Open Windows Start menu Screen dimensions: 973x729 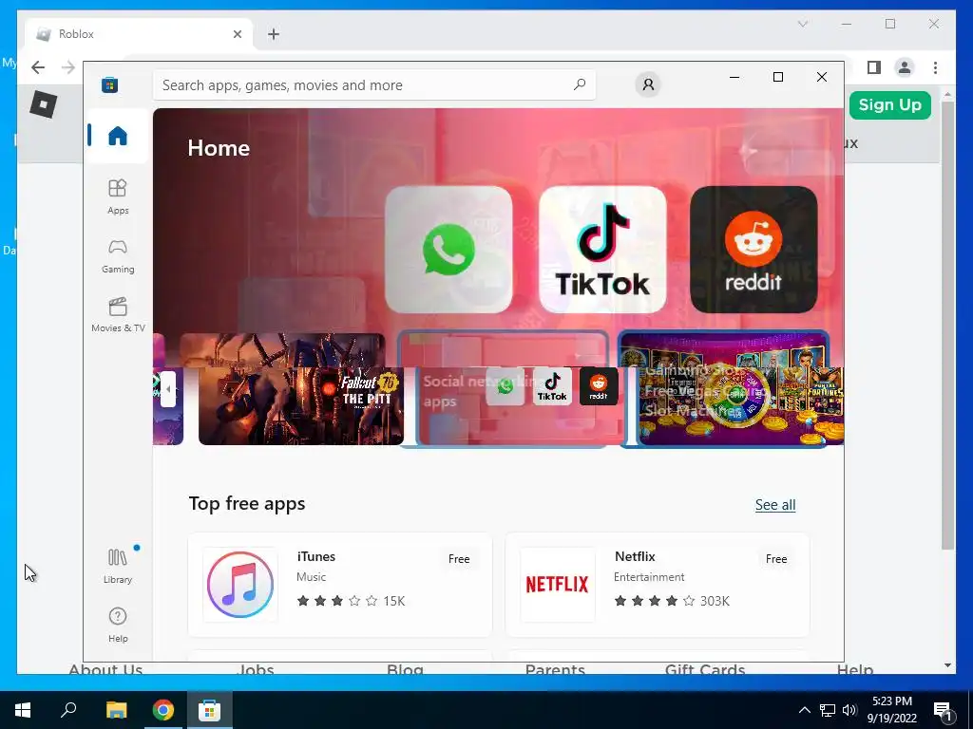point(23,710)
